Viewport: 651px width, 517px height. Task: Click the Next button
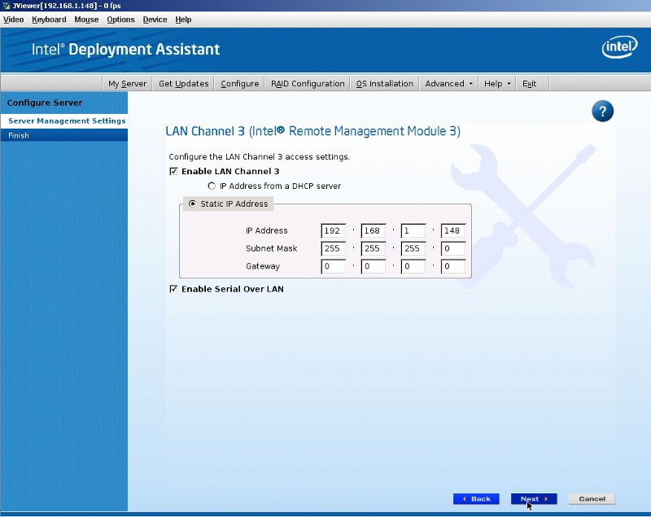[x=534, y=499]
